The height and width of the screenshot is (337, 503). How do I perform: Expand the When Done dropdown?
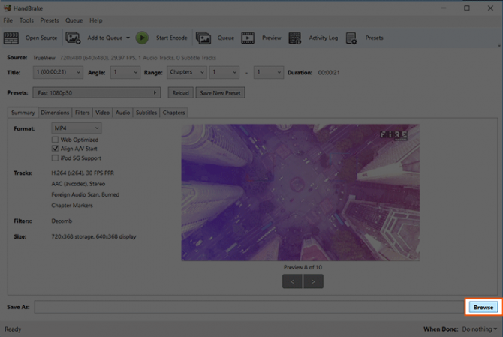coord(478,329)
